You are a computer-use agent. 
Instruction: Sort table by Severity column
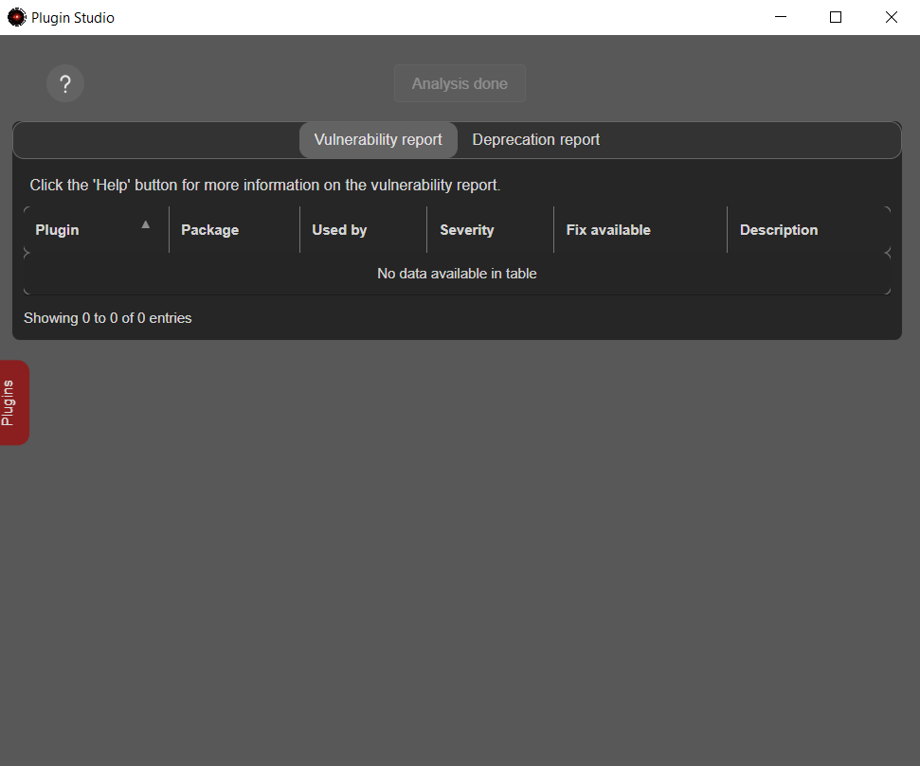490,230
